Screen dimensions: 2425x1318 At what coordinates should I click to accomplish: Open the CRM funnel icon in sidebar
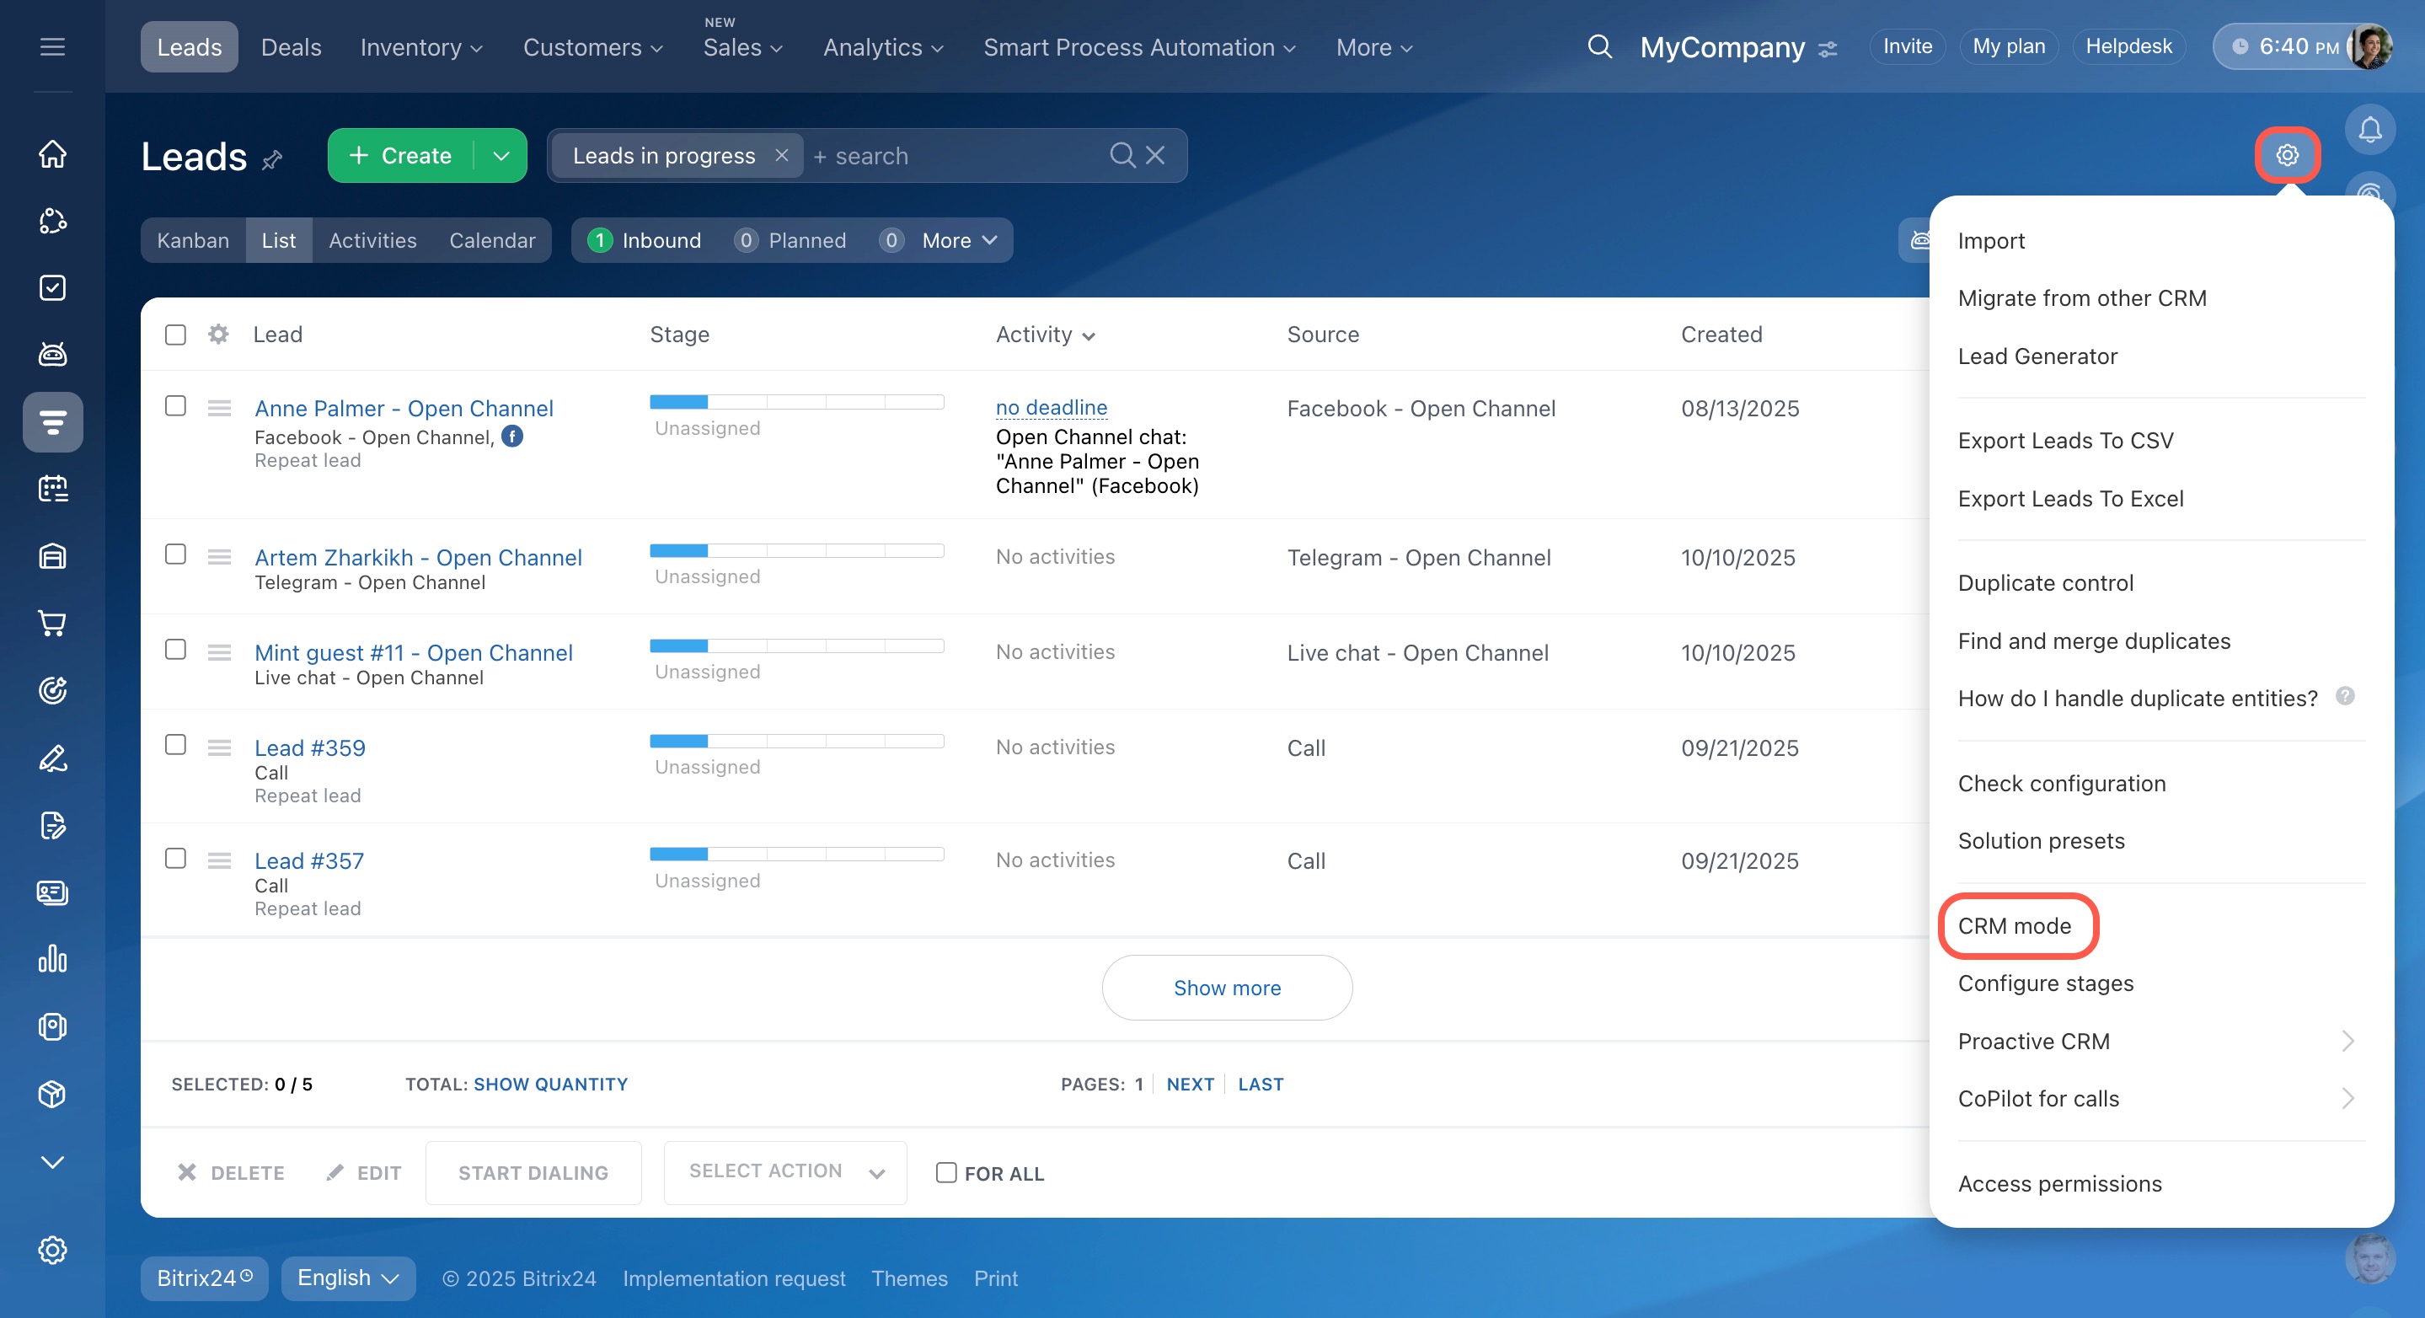pos(53,421)
